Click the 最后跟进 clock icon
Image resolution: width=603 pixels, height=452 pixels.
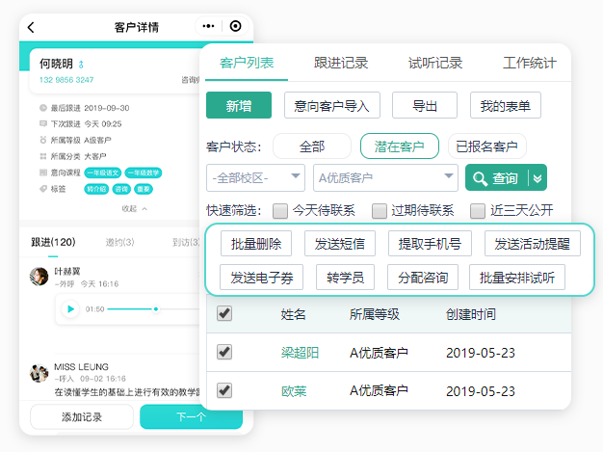[x=43, y=108]
